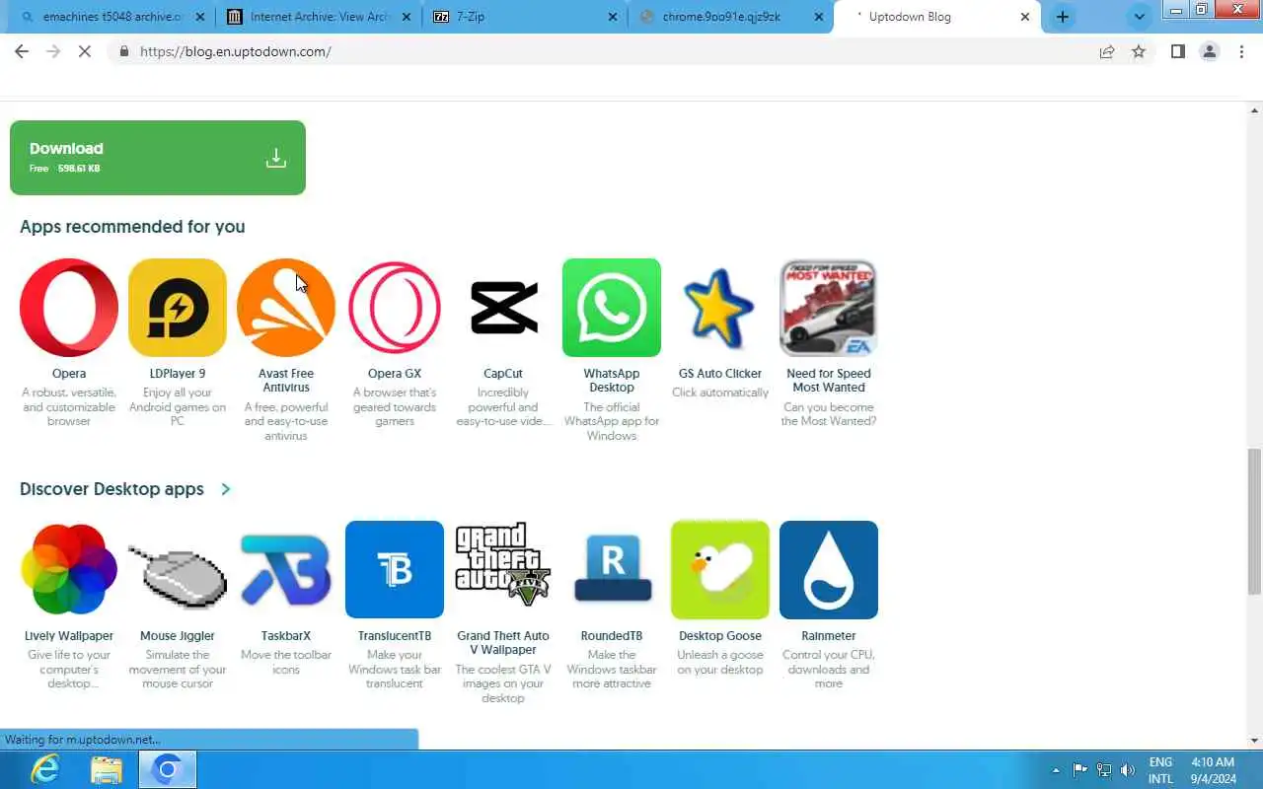Open Need for Speed Most Wanted icon
1263x789 pixels.
pyautogui.click(x=829, y=308)
